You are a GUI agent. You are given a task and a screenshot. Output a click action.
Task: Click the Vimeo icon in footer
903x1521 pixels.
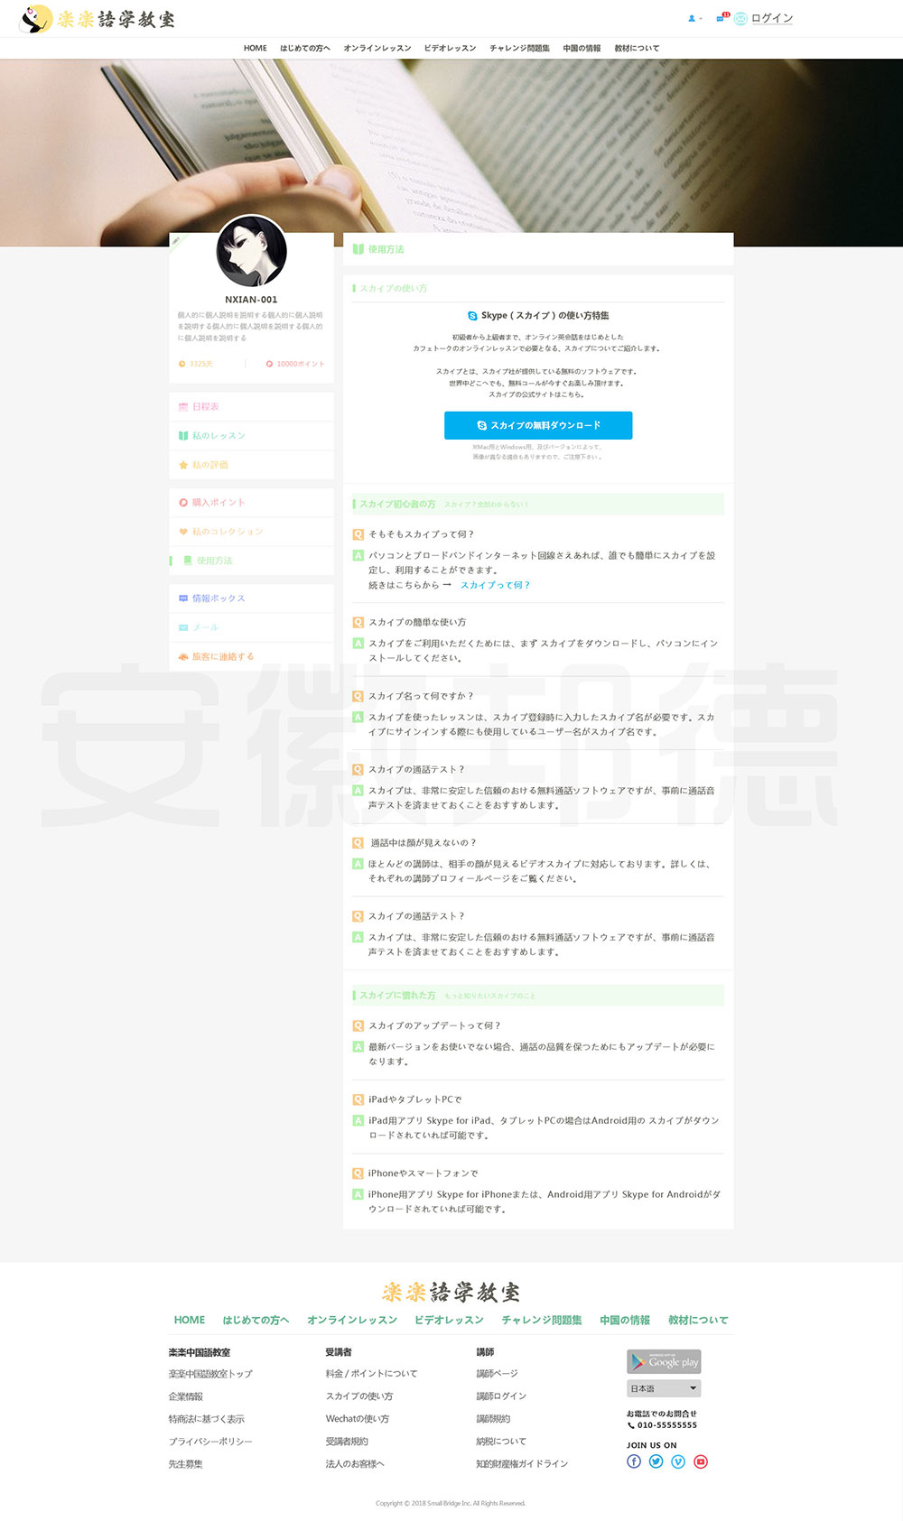pyautogui.click(x=678, y=1461)
